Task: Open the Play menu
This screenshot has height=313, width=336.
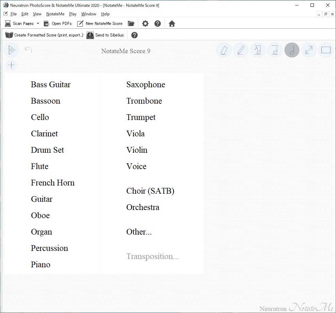Action: click(73, 14)
